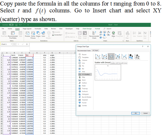This screenshot has width=162, height=135.
Task: Click the Undo arrow icon
Action: pos(20,25)
